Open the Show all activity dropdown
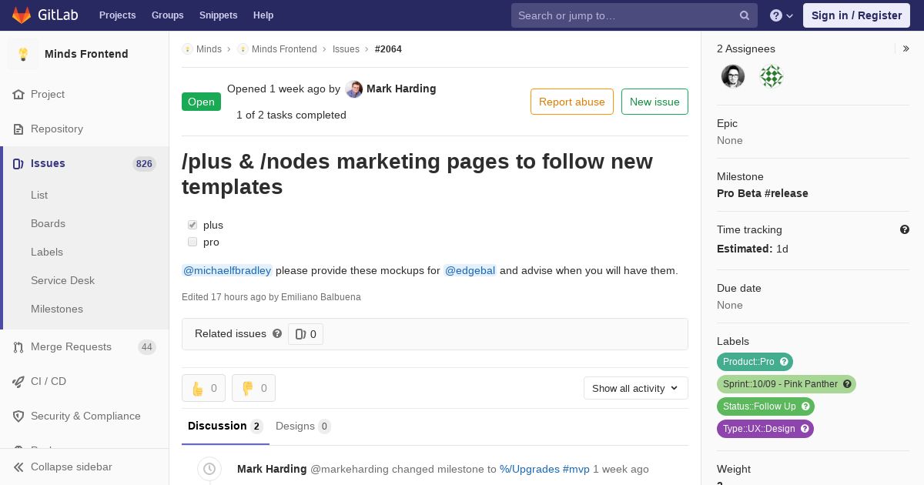The image size is (924, 485). pyautogui.click(x=635, y=388)
